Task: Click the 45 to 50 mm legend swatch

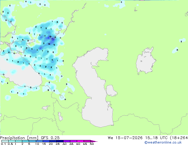Action: [x=87, y=141]
